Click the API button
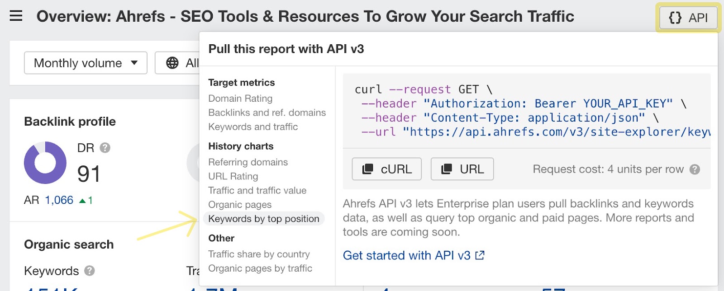724x291 pixels. coord(688,18)
